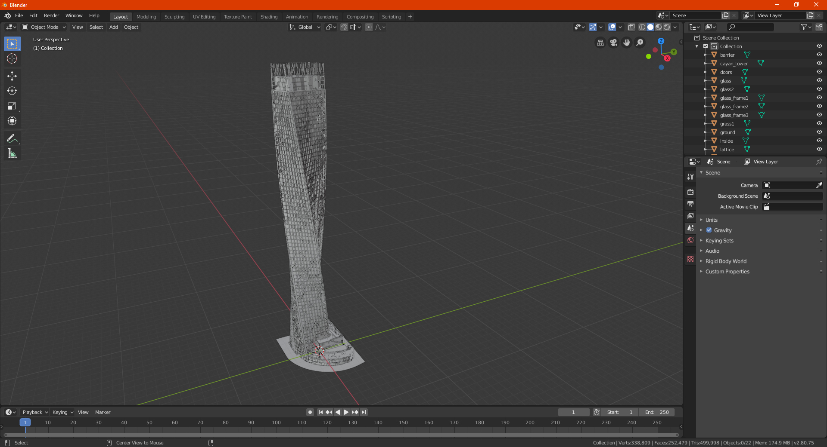Hide the ground object
The width and height of the screenshot is (827, 447).
coord(819,132)
